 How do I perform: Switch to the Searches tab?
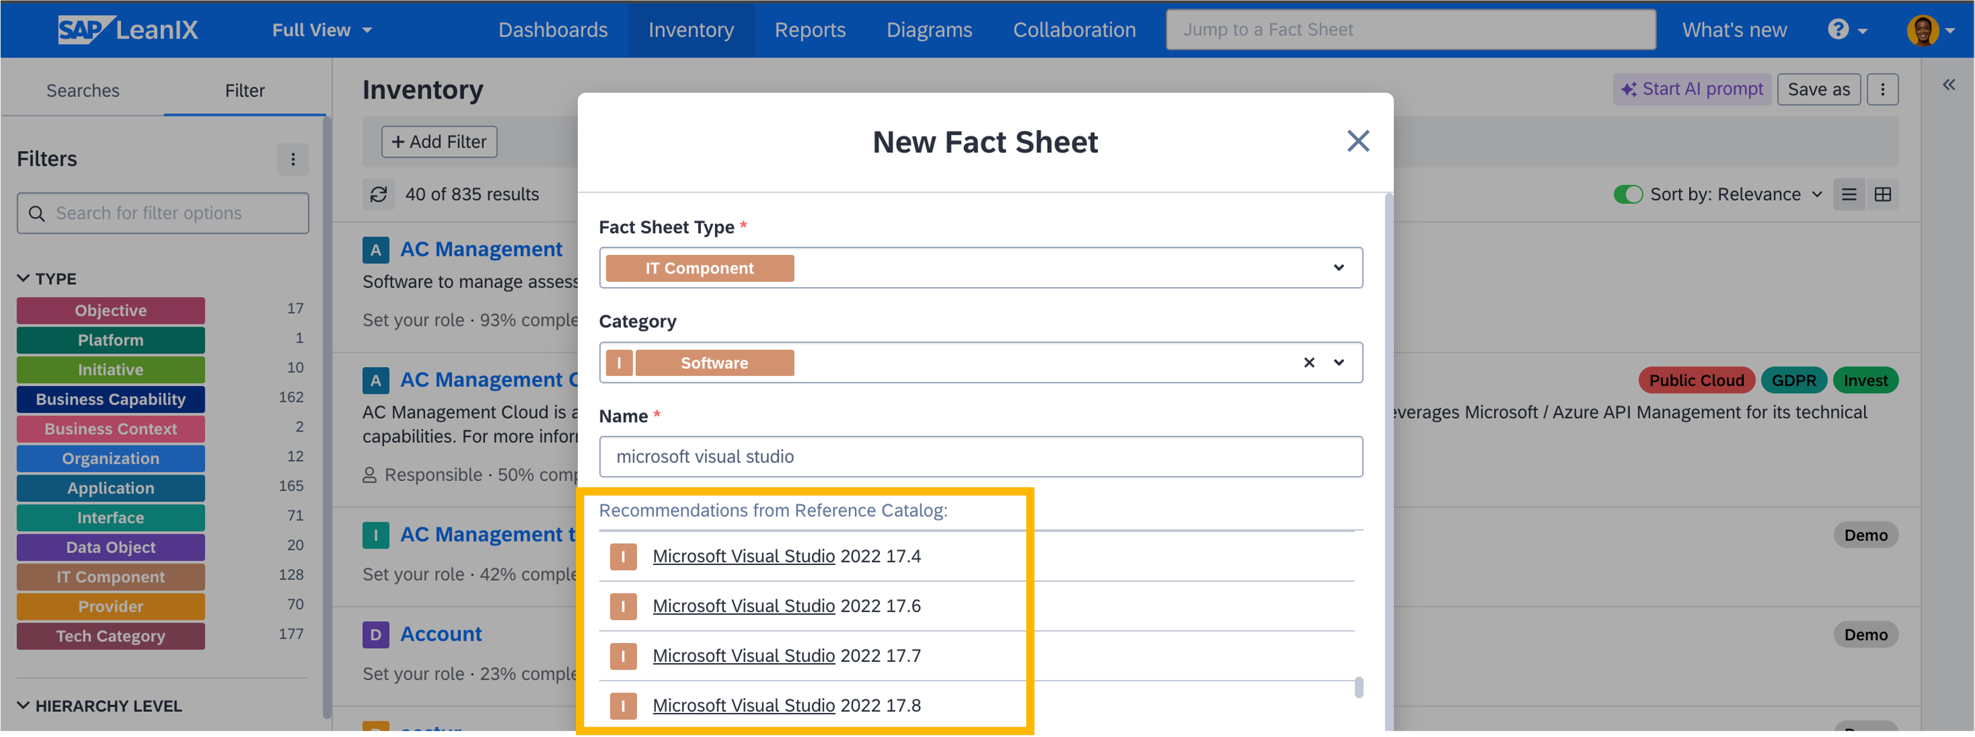tap(83, 90)
